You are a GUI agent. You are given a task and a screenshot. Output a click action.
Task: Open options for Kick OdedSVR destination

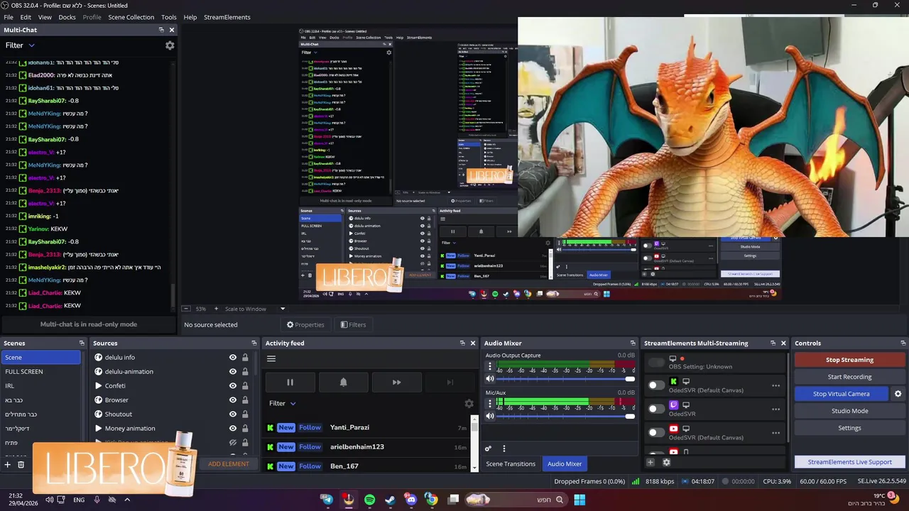tap(775, 386)
